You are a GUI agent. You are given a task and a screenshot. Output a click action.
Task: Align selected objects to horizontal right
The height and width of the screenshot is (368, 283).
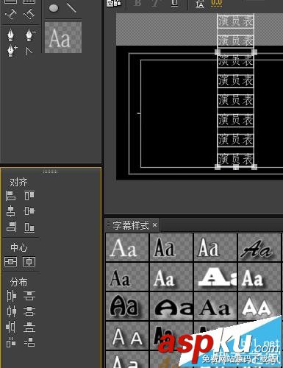pyautogui.click(x=12, y=227)
